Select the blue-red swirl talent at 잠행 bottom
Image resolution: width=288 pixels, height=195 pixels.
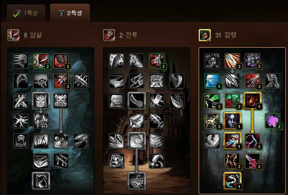[232, 181]
